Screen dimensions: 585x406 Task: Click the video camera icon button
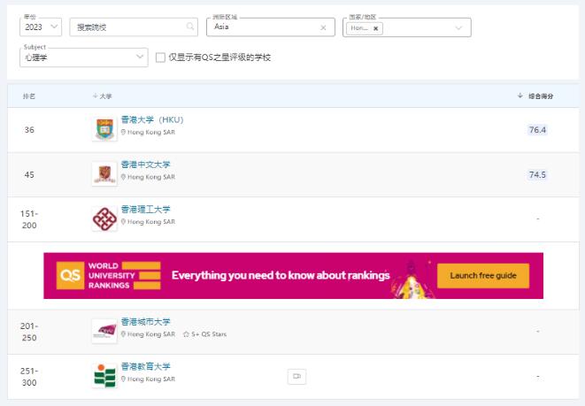[297, 376]
